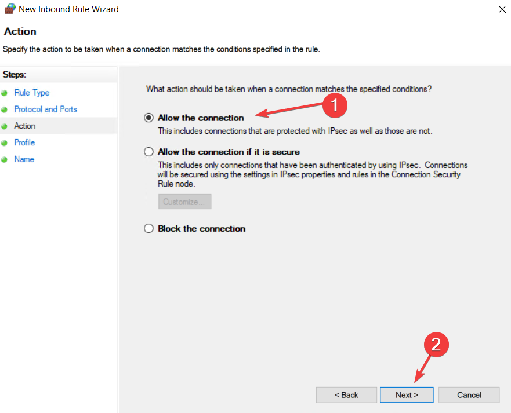Choose Allow the connection if it is secure

149,152
